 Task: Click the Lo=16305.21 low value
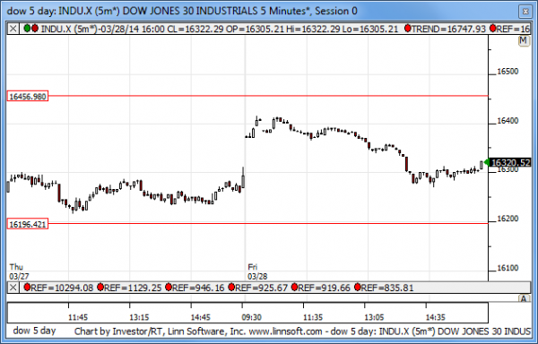[370, 30]
